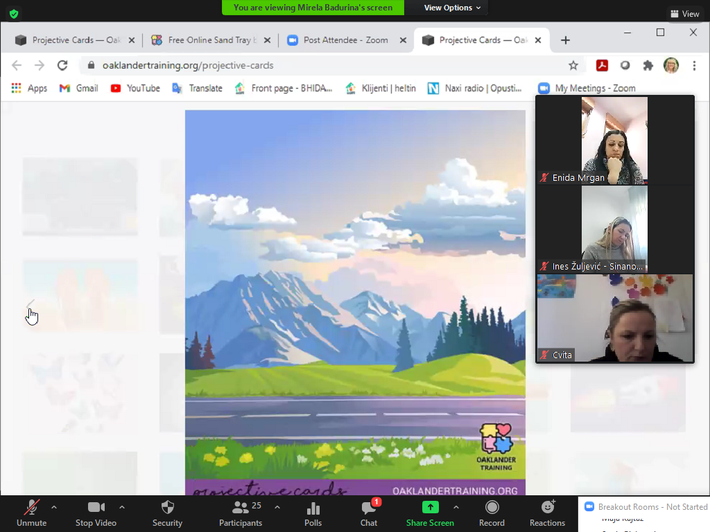Viewport: 710px width, 532px height.
Task: Open the Security shield icon
Action: coord(167,513)
